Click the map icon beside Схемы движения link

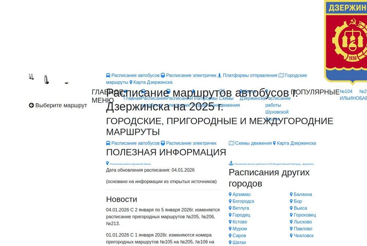231,143
